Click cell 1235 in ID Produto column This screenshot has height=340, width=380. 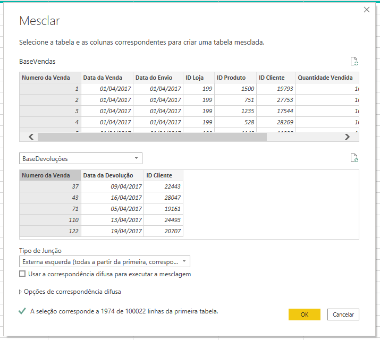click(x=235, y=111)
